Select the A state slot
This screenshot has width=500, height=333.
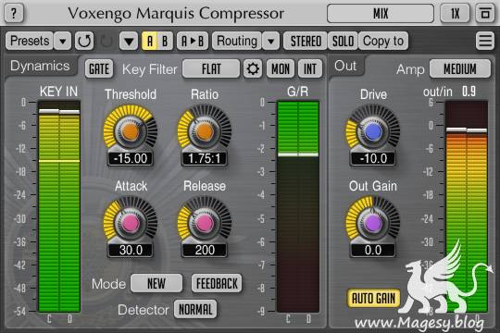150,41
